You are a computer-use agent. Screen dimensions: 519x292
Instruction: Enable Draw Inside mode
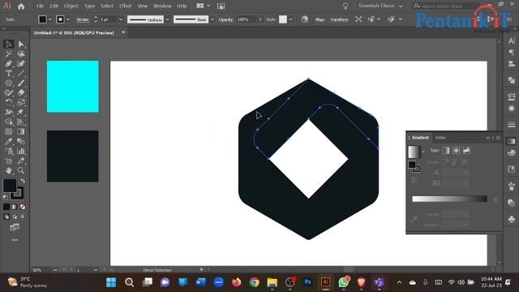tap(23, 217)
